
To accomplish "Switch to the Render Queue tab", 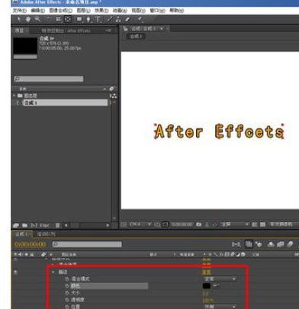I will [46, 234].
